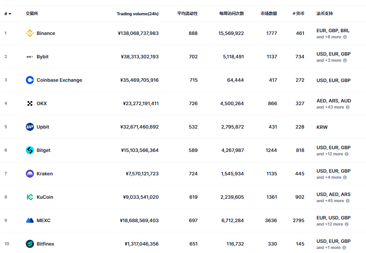Open the MEXC exchange link

[43, 220]
